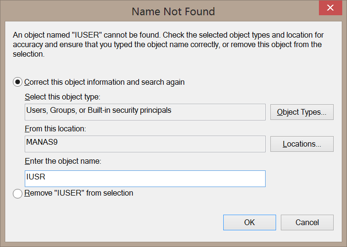Dismiss the dialog with Cancel
This screenshot has height=247, width=347.
[x=307, y=222]
